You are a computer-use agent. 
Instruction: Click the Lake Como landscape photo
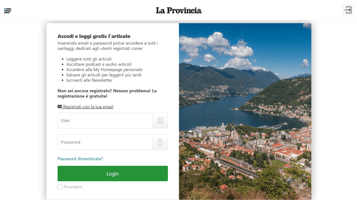(245, 112)
